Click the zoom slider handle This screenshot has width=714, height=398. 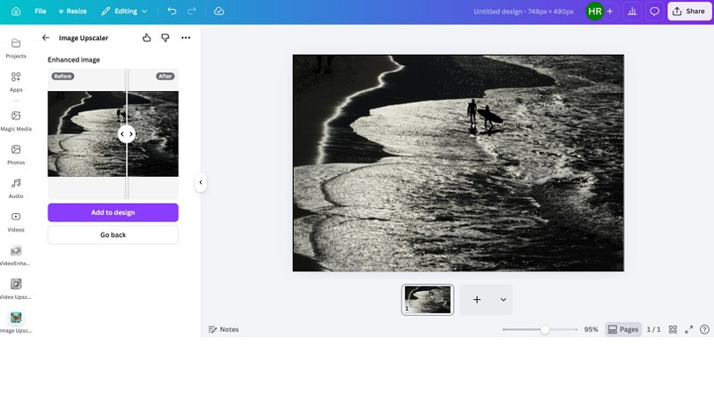[x=545, y=329]
